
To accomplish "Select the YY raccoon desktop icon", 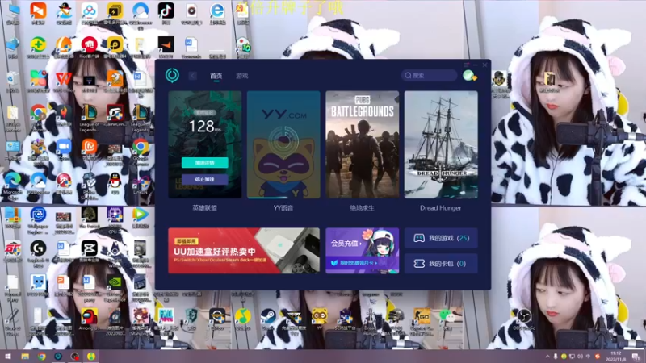I will pyautogui.click(x=319, y=316).
